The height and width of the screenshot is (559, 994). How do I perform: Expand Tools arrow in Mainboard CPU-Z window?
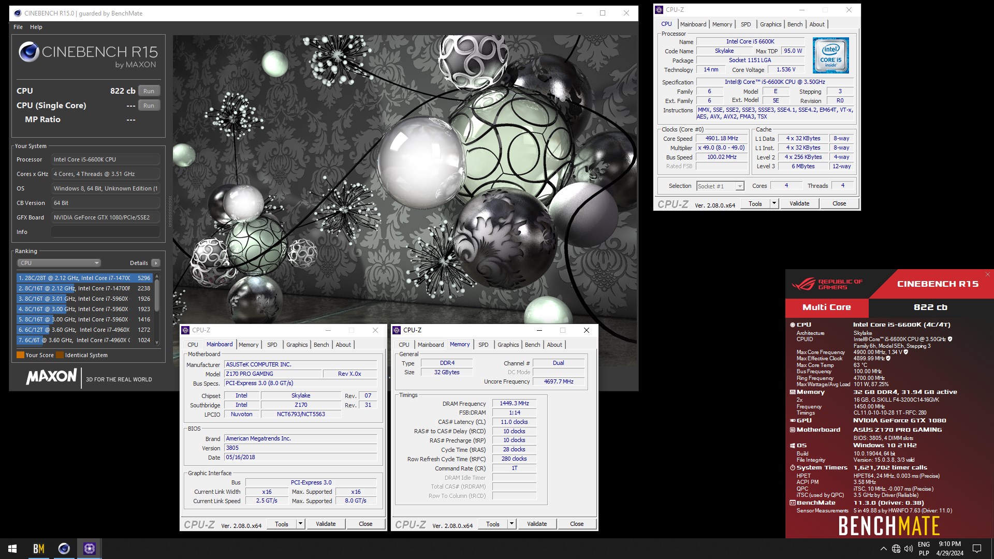[x=301, y=524]
